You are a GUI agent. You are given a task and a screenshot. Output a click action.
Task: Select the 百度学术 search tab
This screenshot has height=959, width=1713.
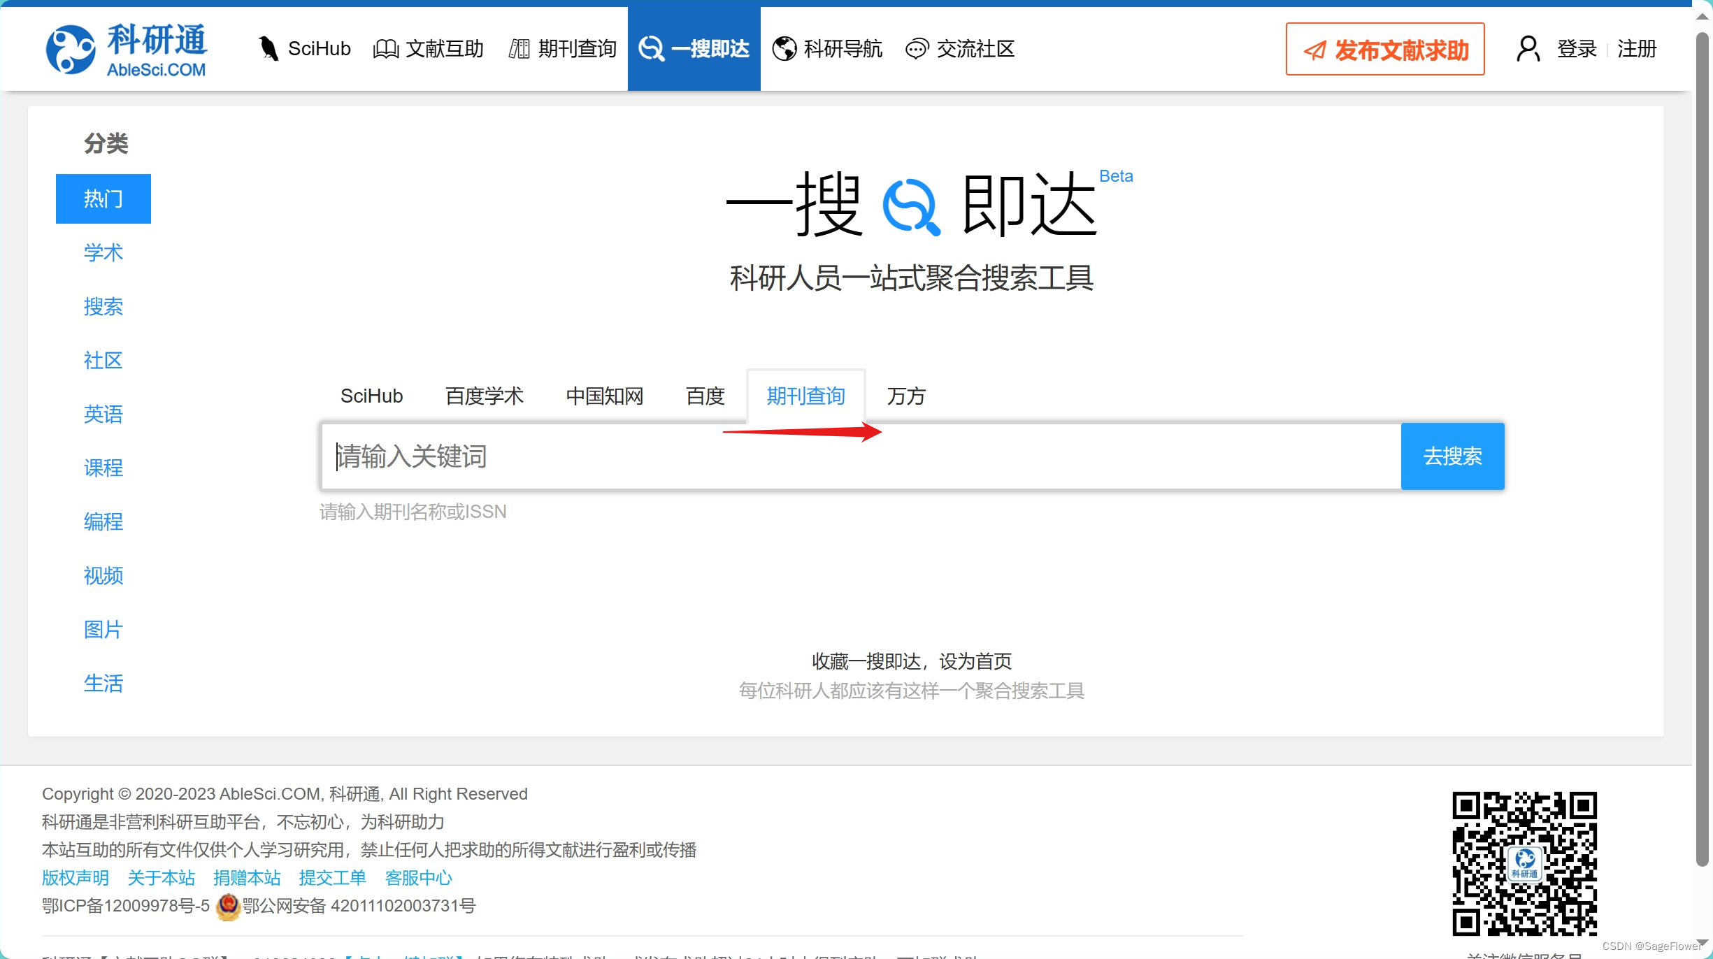[485, 396]
